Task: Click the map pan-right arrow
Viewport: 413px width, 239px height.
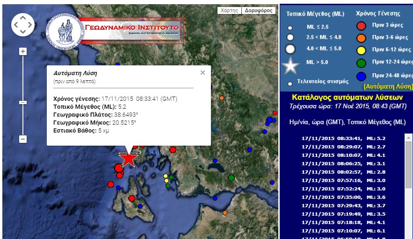Action: coord(30,25)
